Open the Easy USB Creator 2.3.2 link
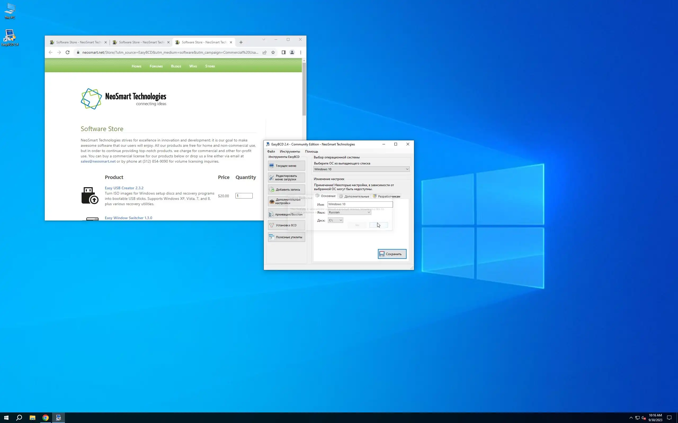The width and height of the screenshot is (678, 423). pos(124,188)
